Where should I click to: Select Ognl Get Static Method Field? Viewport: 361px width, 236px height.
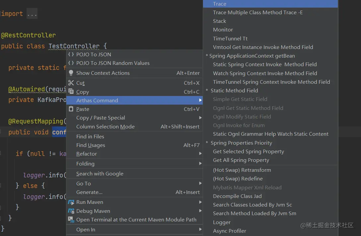(270, 108)
